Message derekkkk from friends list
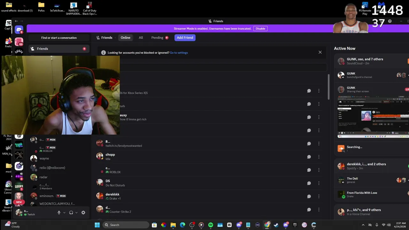This screenshot has height=230, width=409. point(309,196)
